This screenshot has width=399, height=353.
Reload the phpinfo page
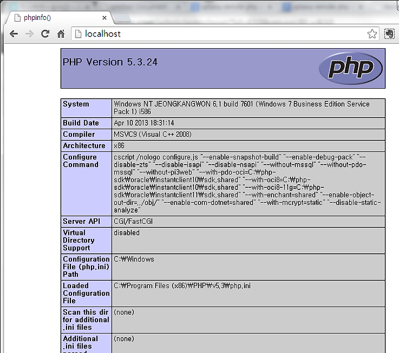coord(45,34)
